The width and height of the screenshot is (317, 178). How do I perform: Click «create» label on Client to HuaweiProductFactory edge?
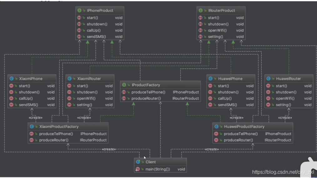coord(212,149)
